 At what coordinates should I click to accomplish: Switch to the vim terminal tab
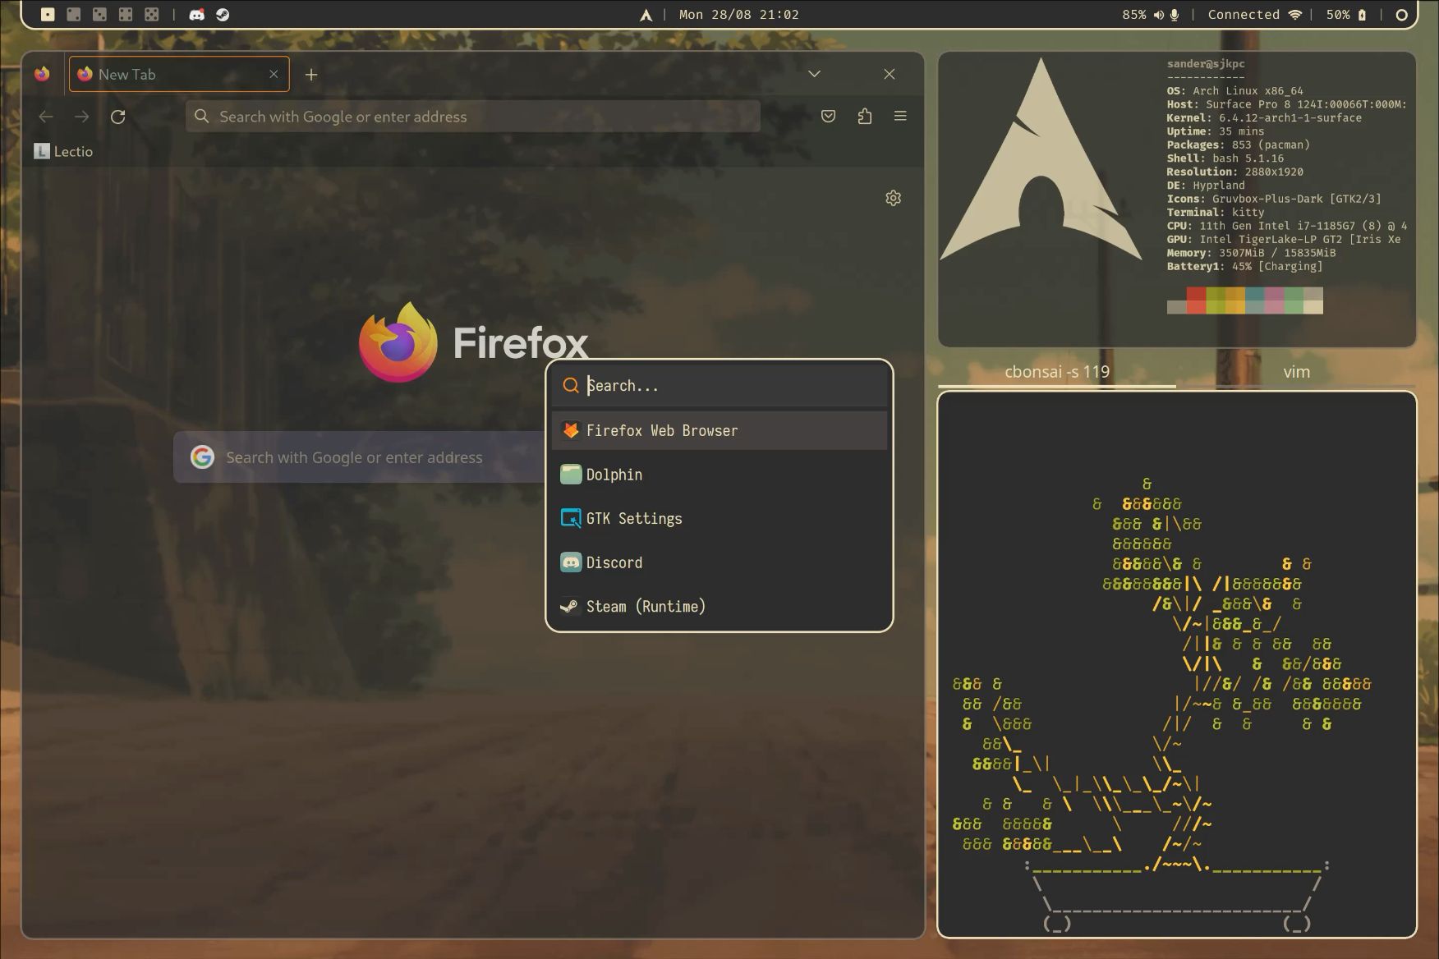point(1296,372)
